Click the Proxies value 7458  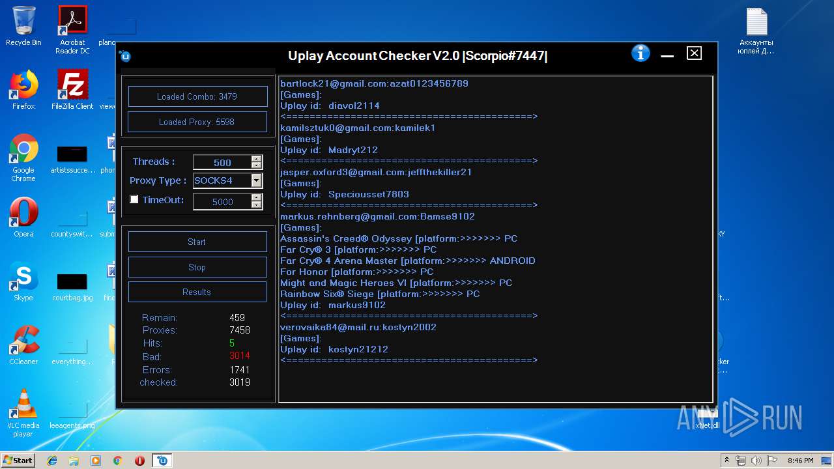tap(240, 330)
